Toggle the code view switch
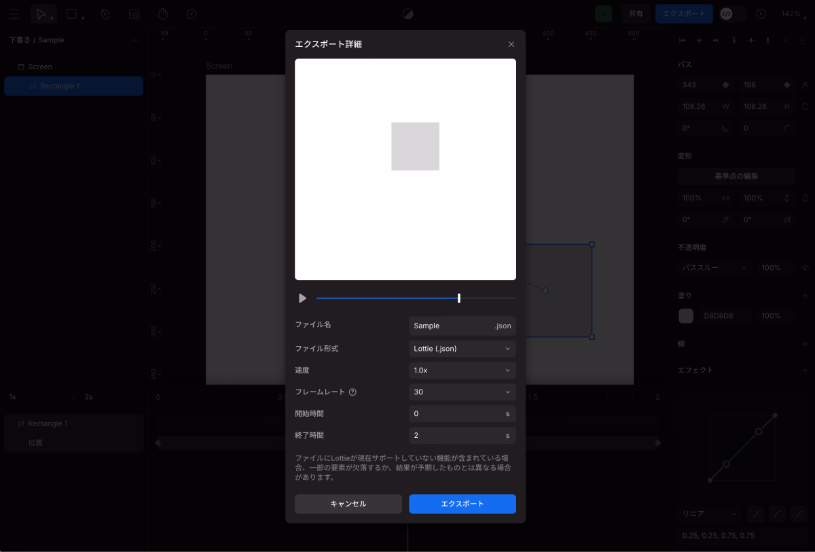Screen dimensions: 815x552 [731, 14]
